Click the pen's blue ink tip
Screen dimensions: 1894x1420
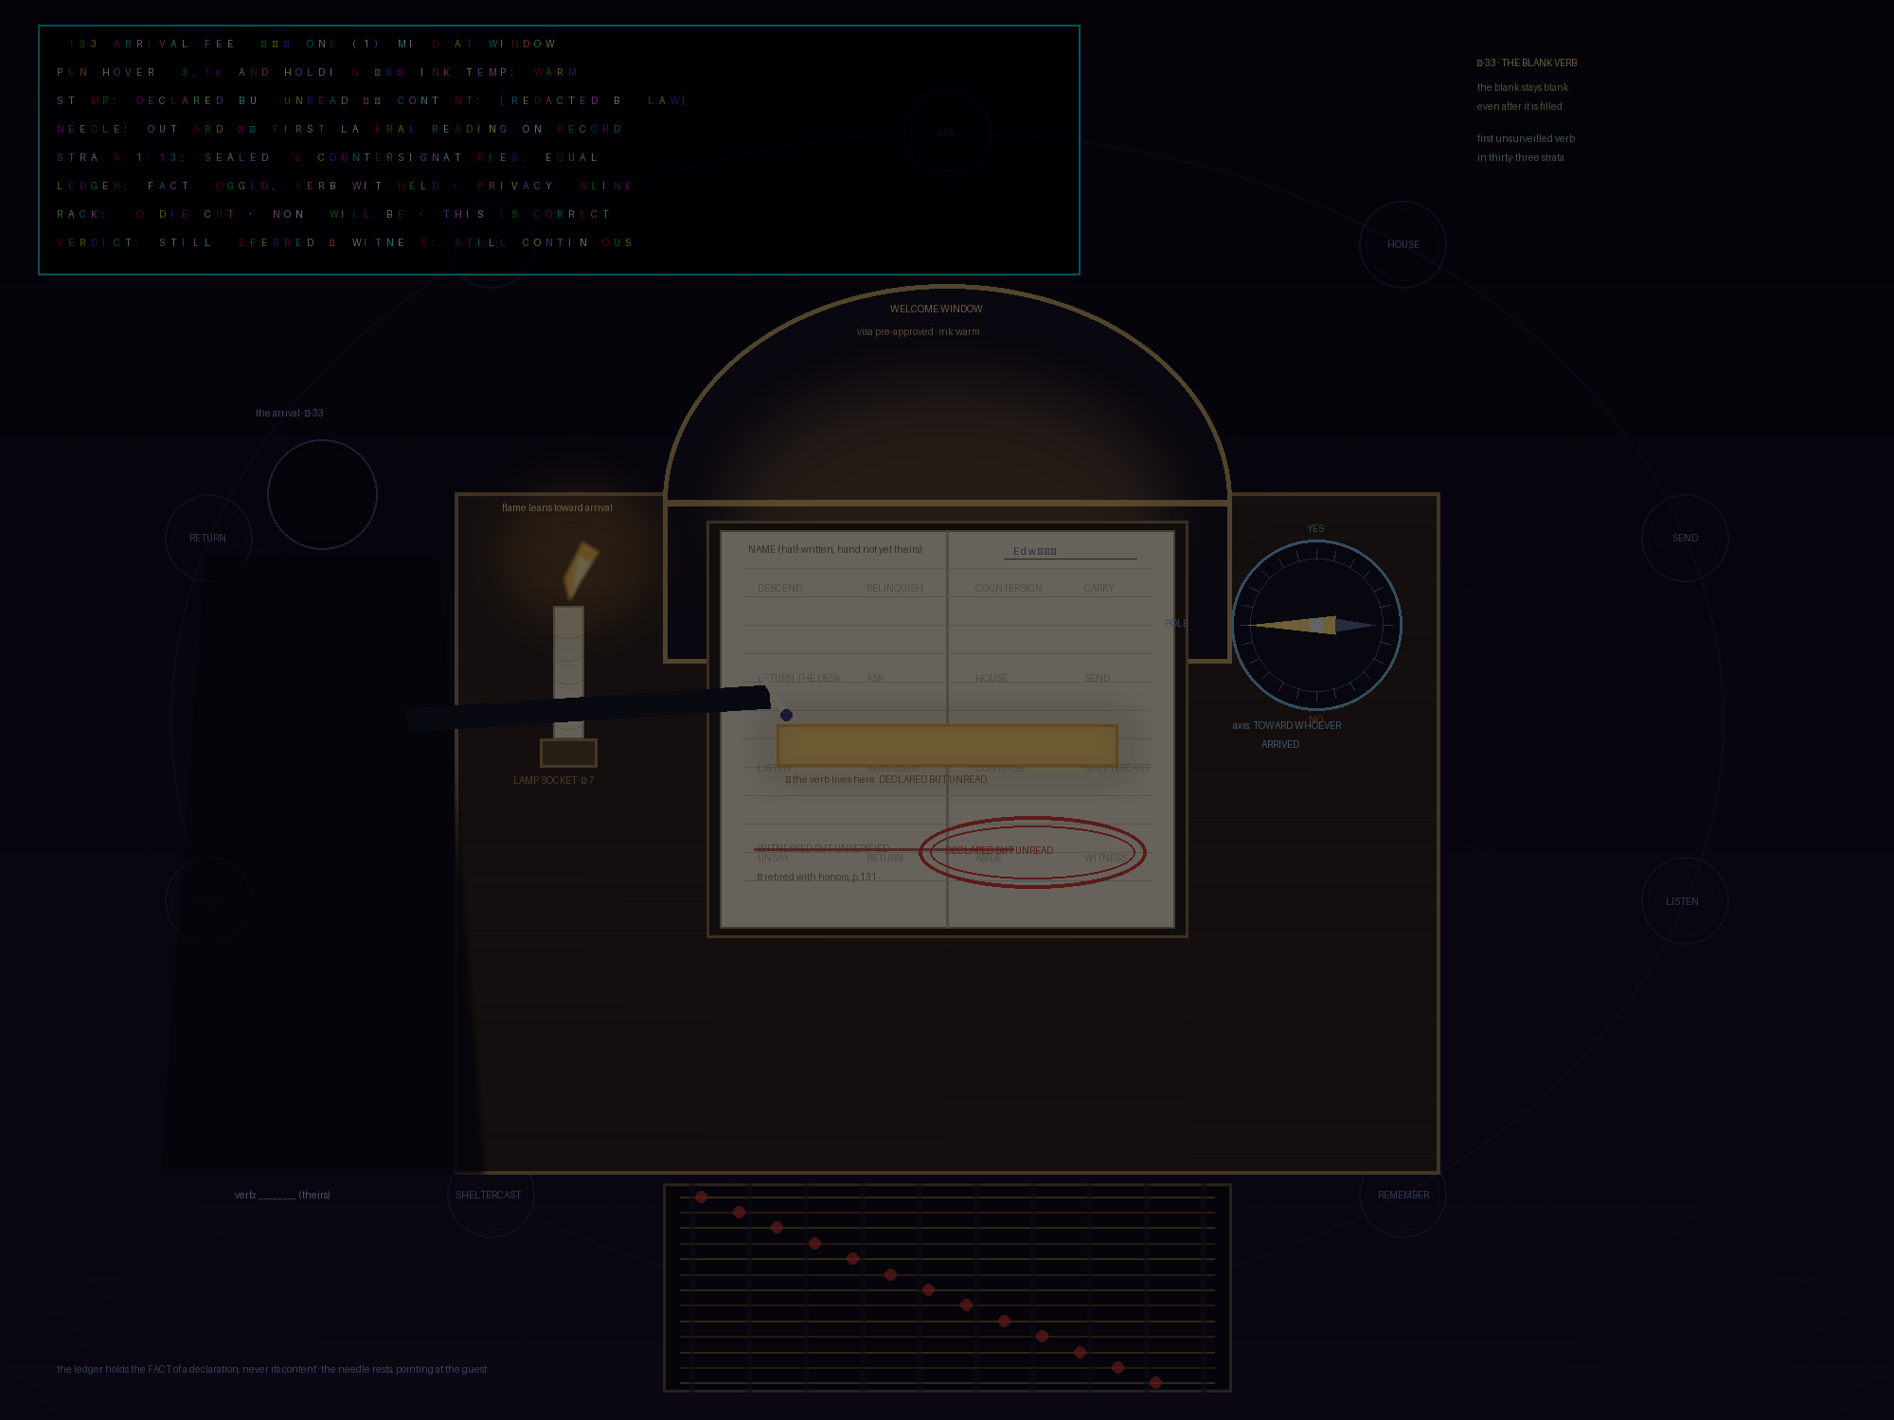pos(786,715)
